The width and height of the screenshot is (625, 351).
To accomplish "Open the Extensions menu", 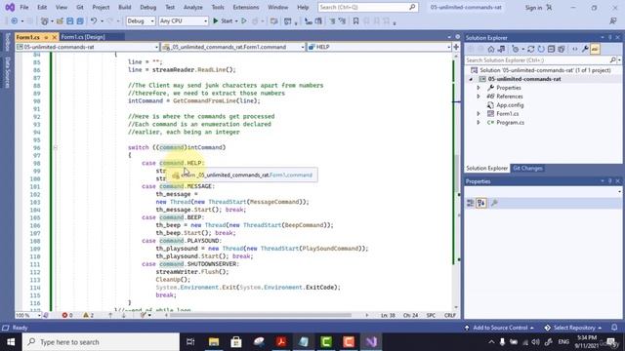I will pyautogui.click(x=246, y=8).
